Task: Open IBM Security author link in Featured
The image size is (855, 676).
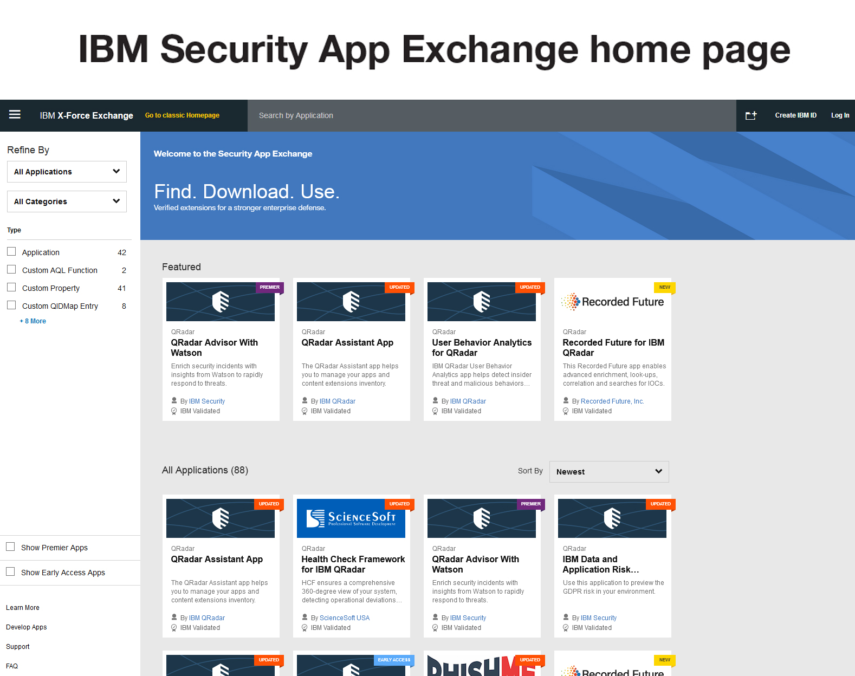Action: (207, 401)
